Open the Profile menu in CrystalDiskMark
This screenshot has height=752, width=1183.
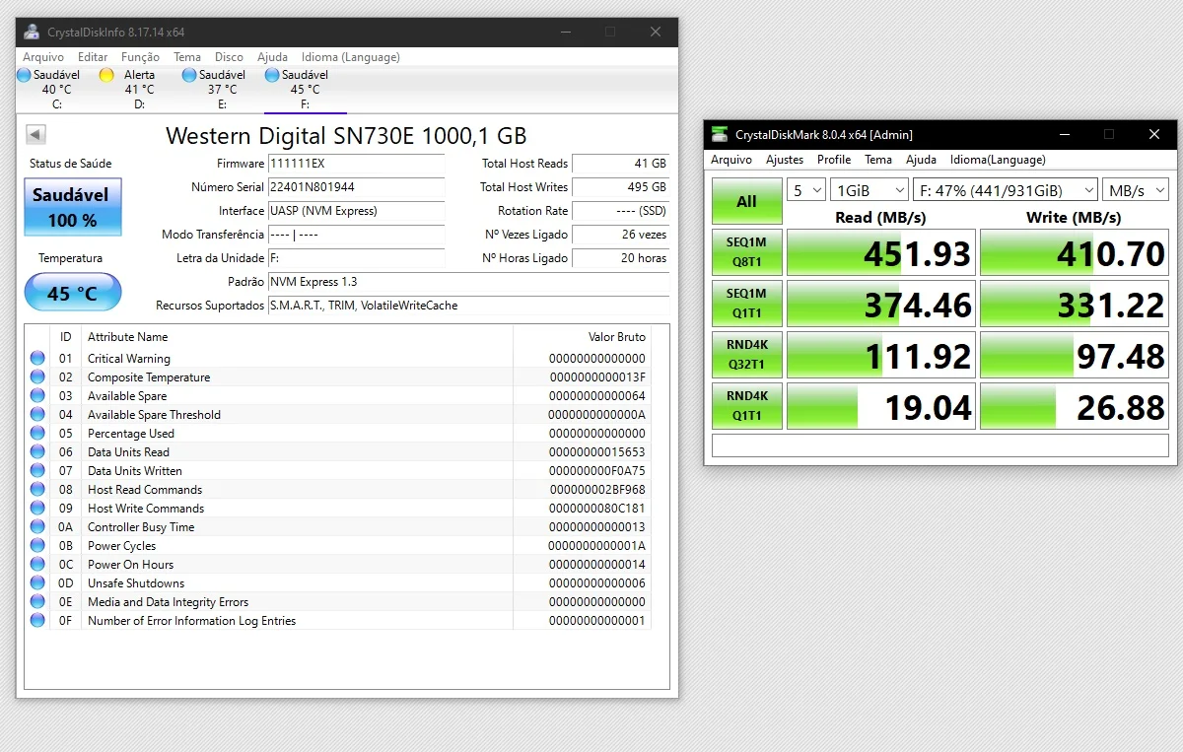pos(833,160)
